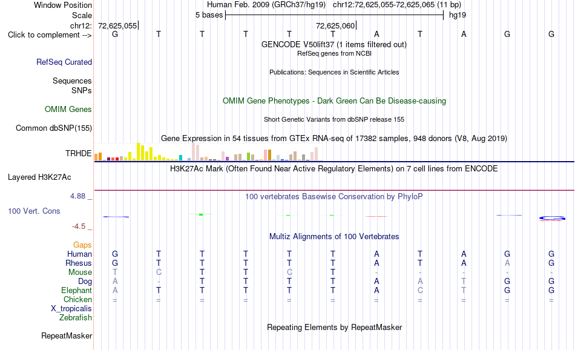Click the cyan bar in TRHDE expression chart
This screenshot has height=350, width=575.
click(x=180, y=158)
